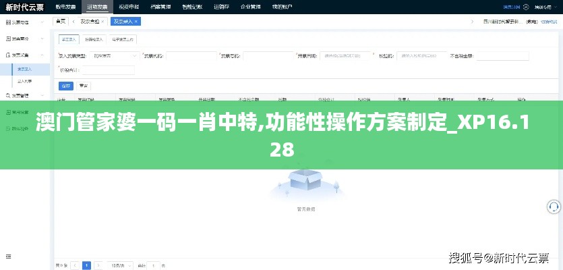The width and height of the screenshot is (563, 270).
Task: Go to previous page in pagination
Action: click(75, 265)
